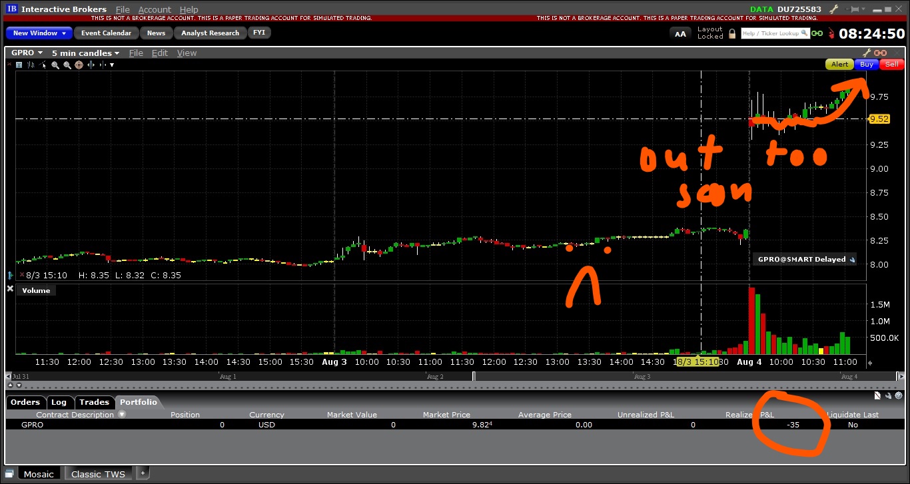Click the Interactive Brokers IB logo

(11, 9)
